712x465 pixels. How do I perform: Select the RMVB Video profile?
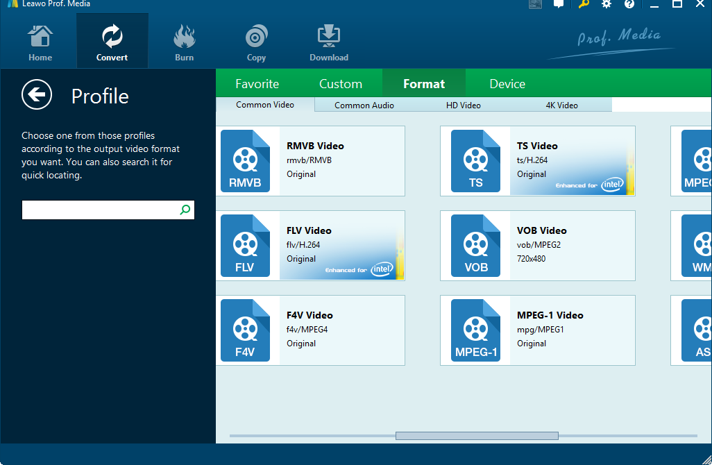[x=310, y=161]
